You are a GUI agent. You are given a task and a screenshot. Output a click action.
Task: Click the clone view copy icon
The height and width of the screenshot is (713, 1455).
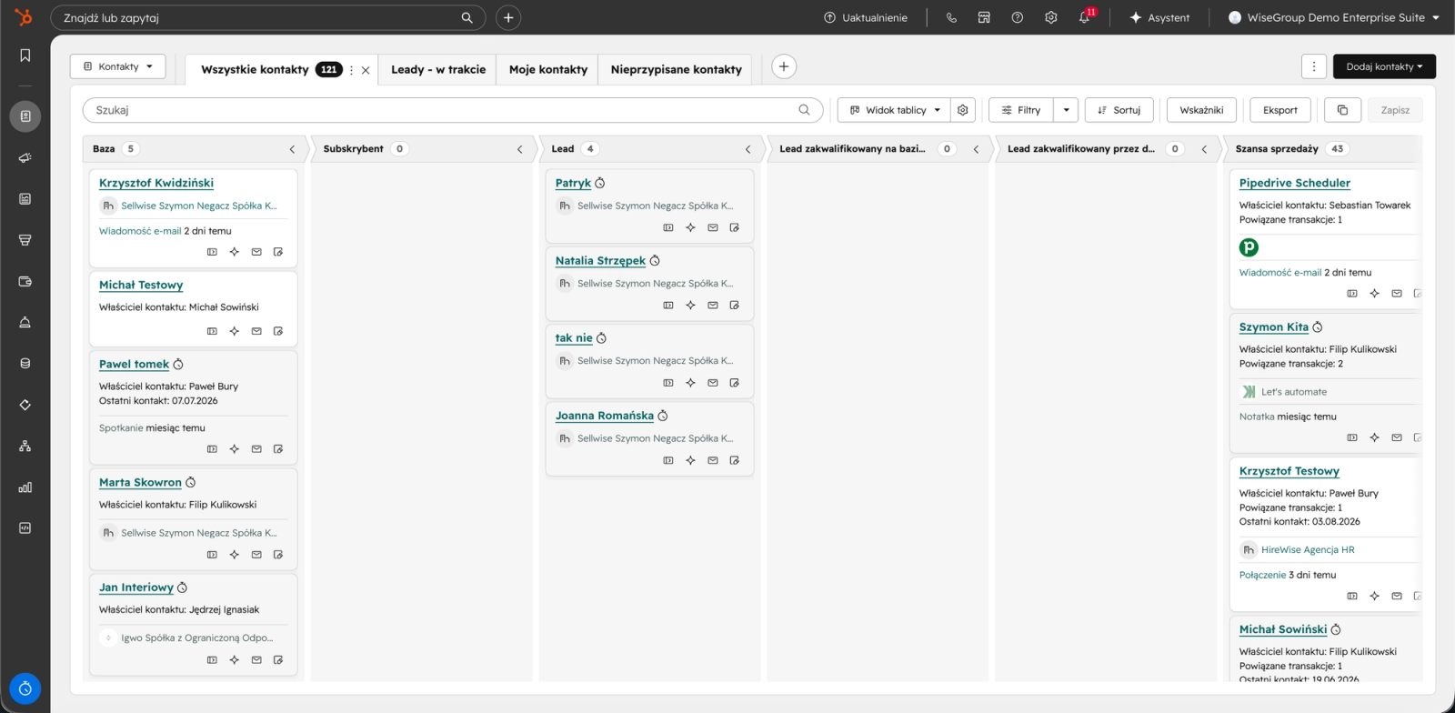click(1342, 110)
